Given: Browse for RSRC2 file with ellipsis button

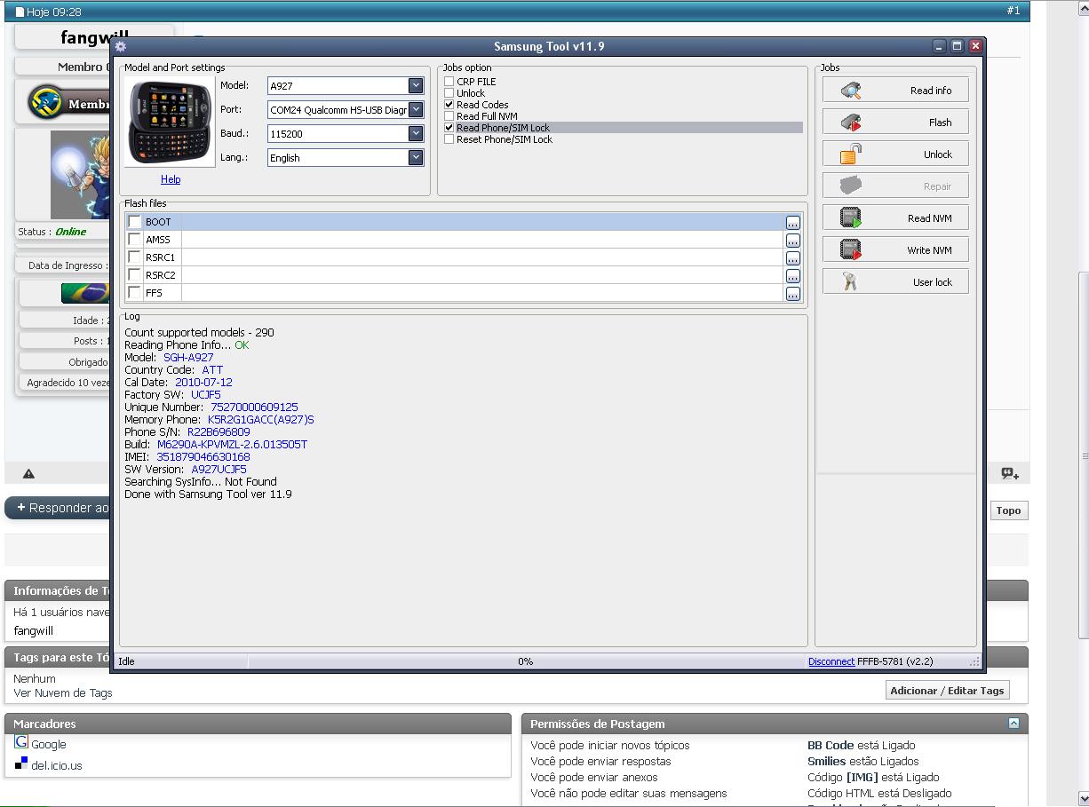Looking at the screenshot, I should 792,276.
